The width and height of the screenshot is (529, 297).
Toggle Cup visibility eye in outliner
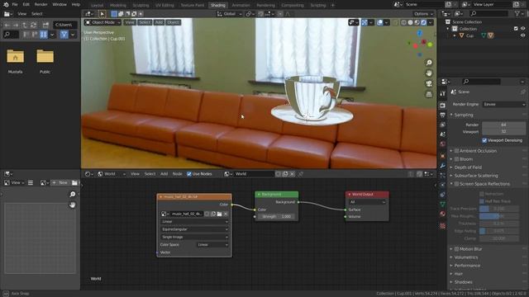click(x=522, y=35)
